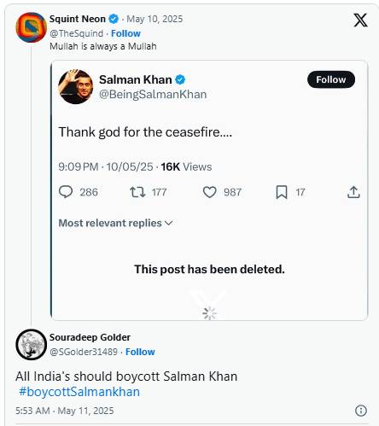Click Squint Neon's verified badge
379x426 pixels.
pos(114,19)
